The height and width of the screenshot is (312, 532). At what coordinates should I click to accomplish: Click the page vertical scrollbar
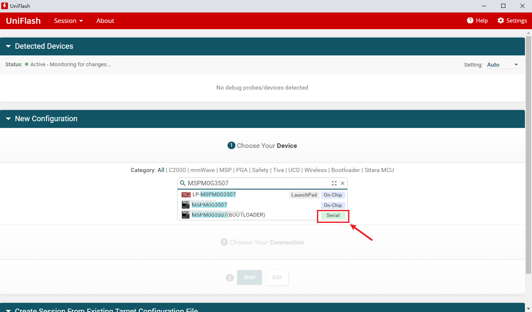click(x=529, y=154)
